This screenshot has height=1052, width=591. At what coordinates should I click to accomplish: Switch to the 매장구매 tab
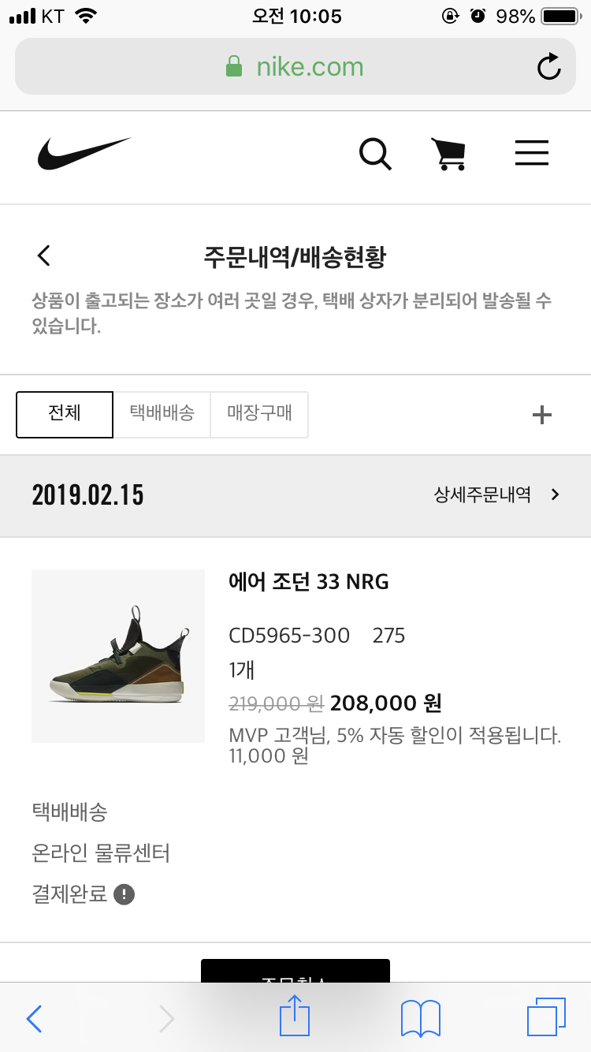(x=259, y=414)
